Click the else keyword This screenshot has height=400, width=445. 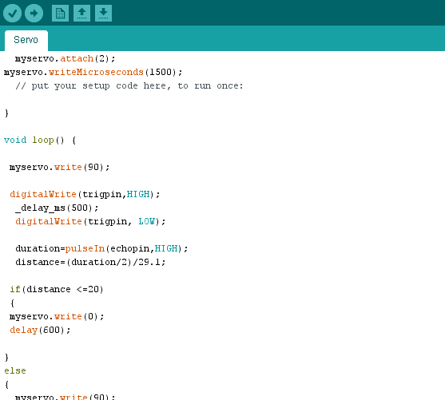click(x=15, y=370)
